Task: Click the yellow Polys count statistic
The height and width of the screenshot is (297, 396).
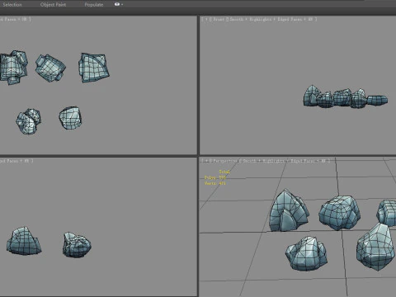Action: [x=215, y=177]
